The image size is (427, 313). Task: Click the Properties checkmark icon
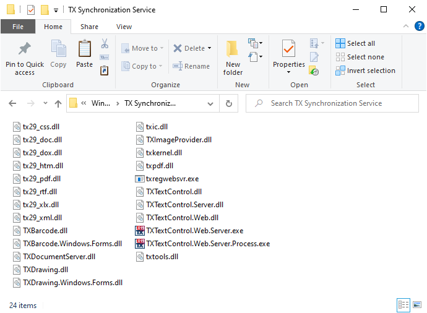(288, 48)
